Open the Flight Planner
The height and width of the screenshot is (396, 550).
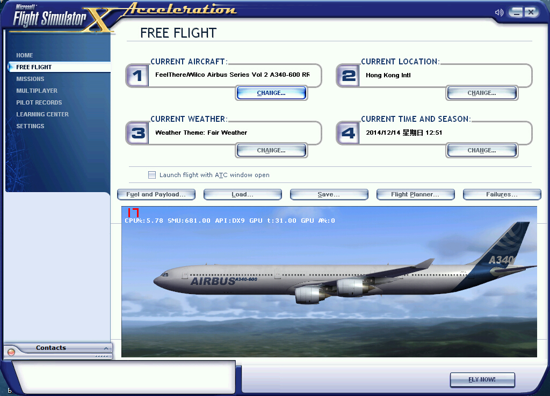[415, 194]
